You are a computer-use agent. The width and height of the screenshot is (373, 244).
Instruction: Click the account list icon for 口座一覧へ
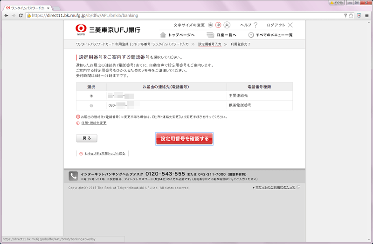coord(211,35)
